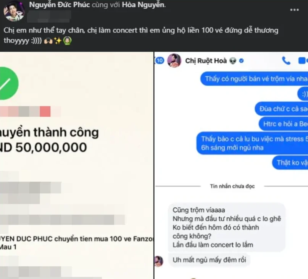Open the tagged Hòa Nguyễn profile link
The image size is (308, 279).
tap(143, 5)
